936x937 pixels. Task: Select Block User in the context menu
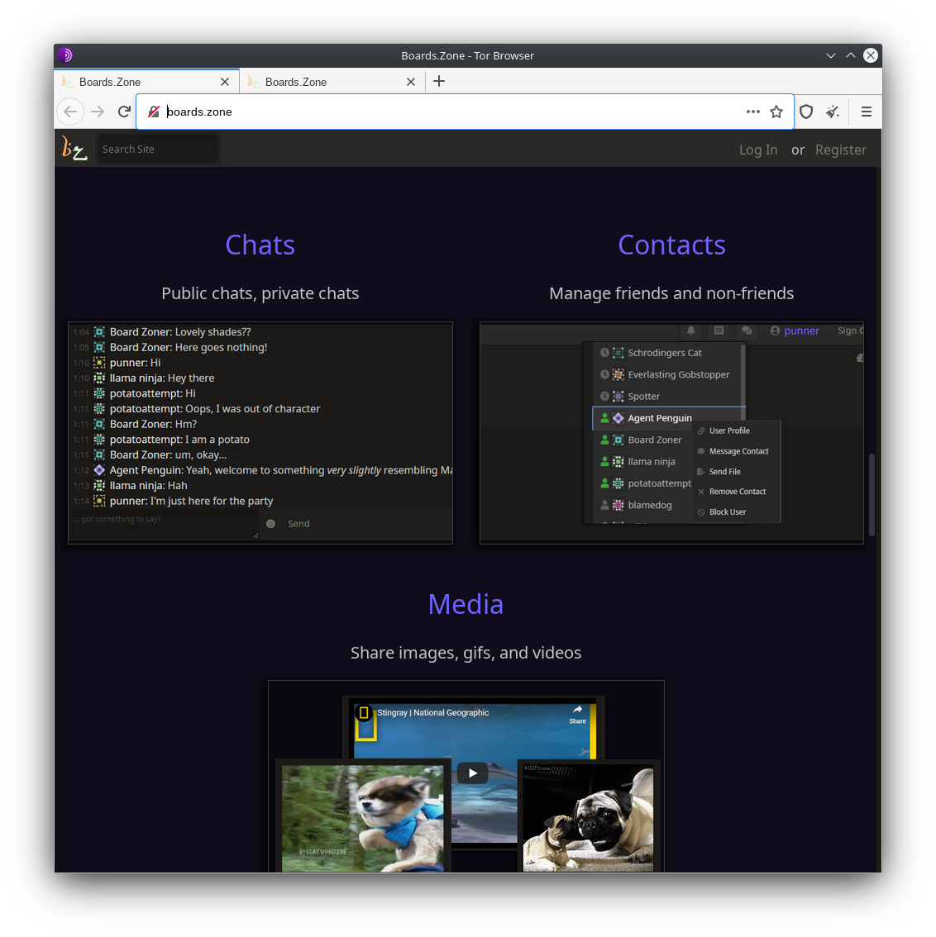pyautogui.click(x=728, y=512)
